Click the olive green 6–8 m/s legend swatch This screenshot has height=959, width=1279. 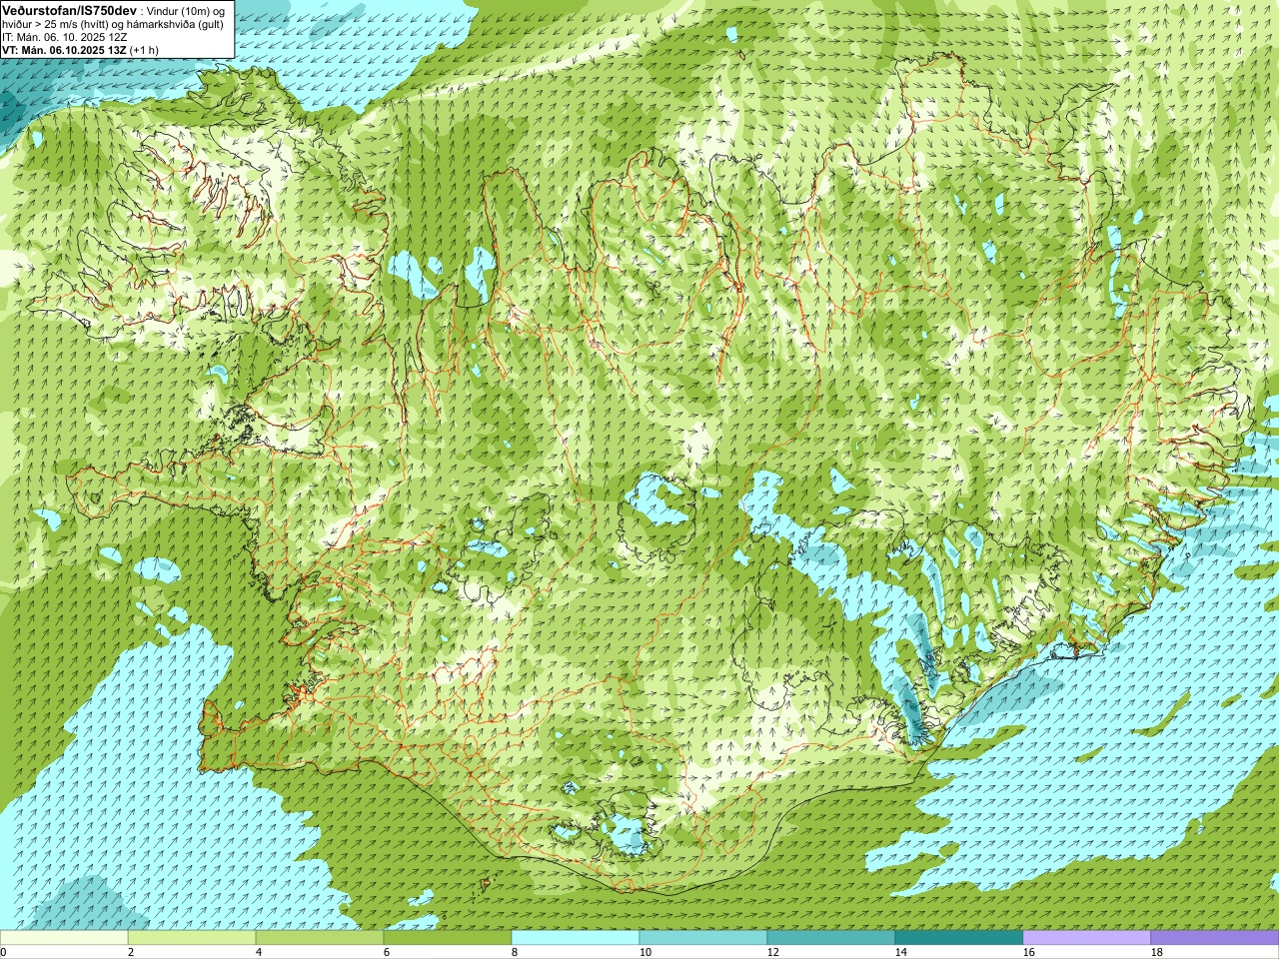448,938
